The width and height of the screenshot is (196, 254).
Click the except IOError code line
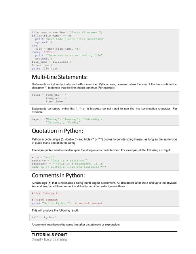45,52
